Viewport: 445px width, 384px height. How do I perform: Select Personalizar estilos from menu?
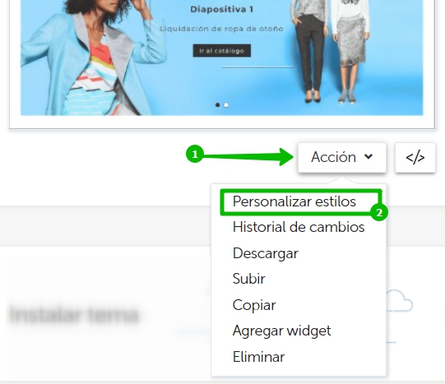pyautogui.click(x=294, y=201)
